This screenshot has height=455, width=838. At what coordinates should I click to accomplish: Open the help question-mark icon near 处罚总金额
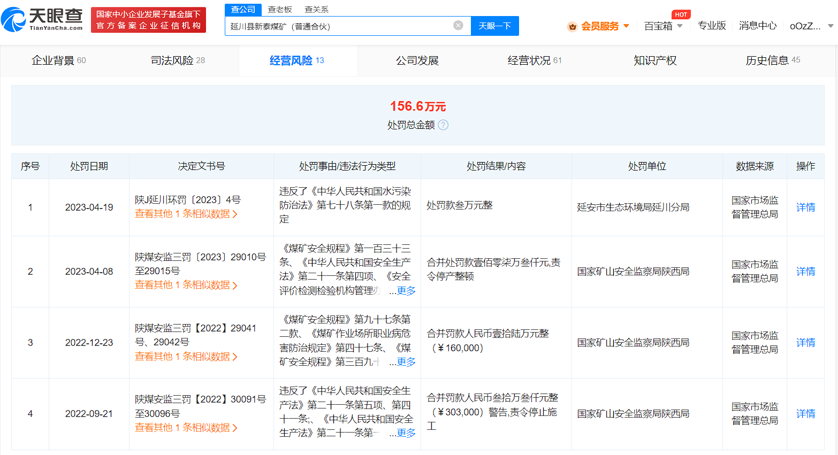(443, 125)
